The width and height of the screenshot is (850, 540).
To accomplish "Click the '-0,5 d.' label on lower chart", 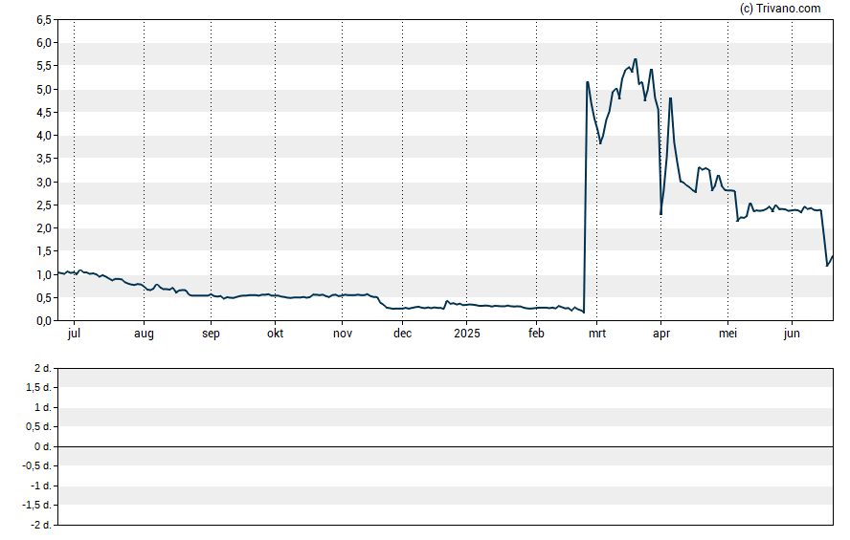I will click(37, 465).
